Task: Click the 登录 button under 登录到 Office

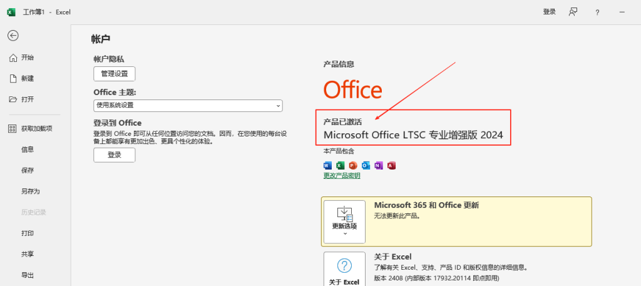Action: coord(115,155)
